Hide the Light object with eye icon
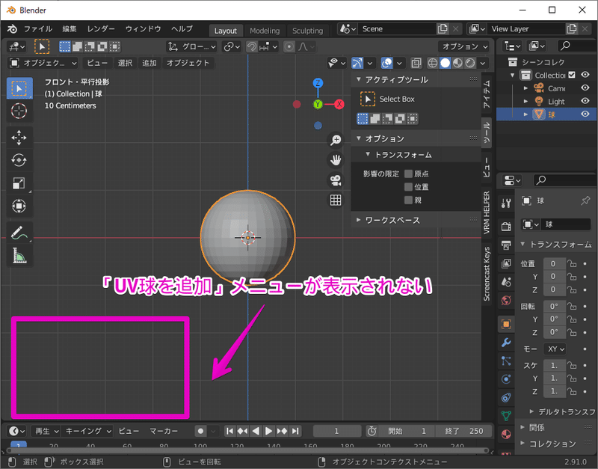The image size is (598, 469). (585, 101)
